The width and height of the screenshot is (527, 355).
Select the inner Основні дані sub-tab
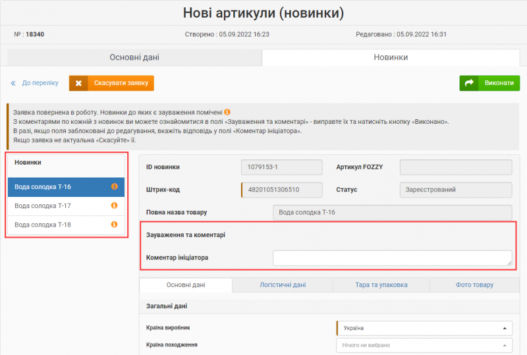(186, 285)
